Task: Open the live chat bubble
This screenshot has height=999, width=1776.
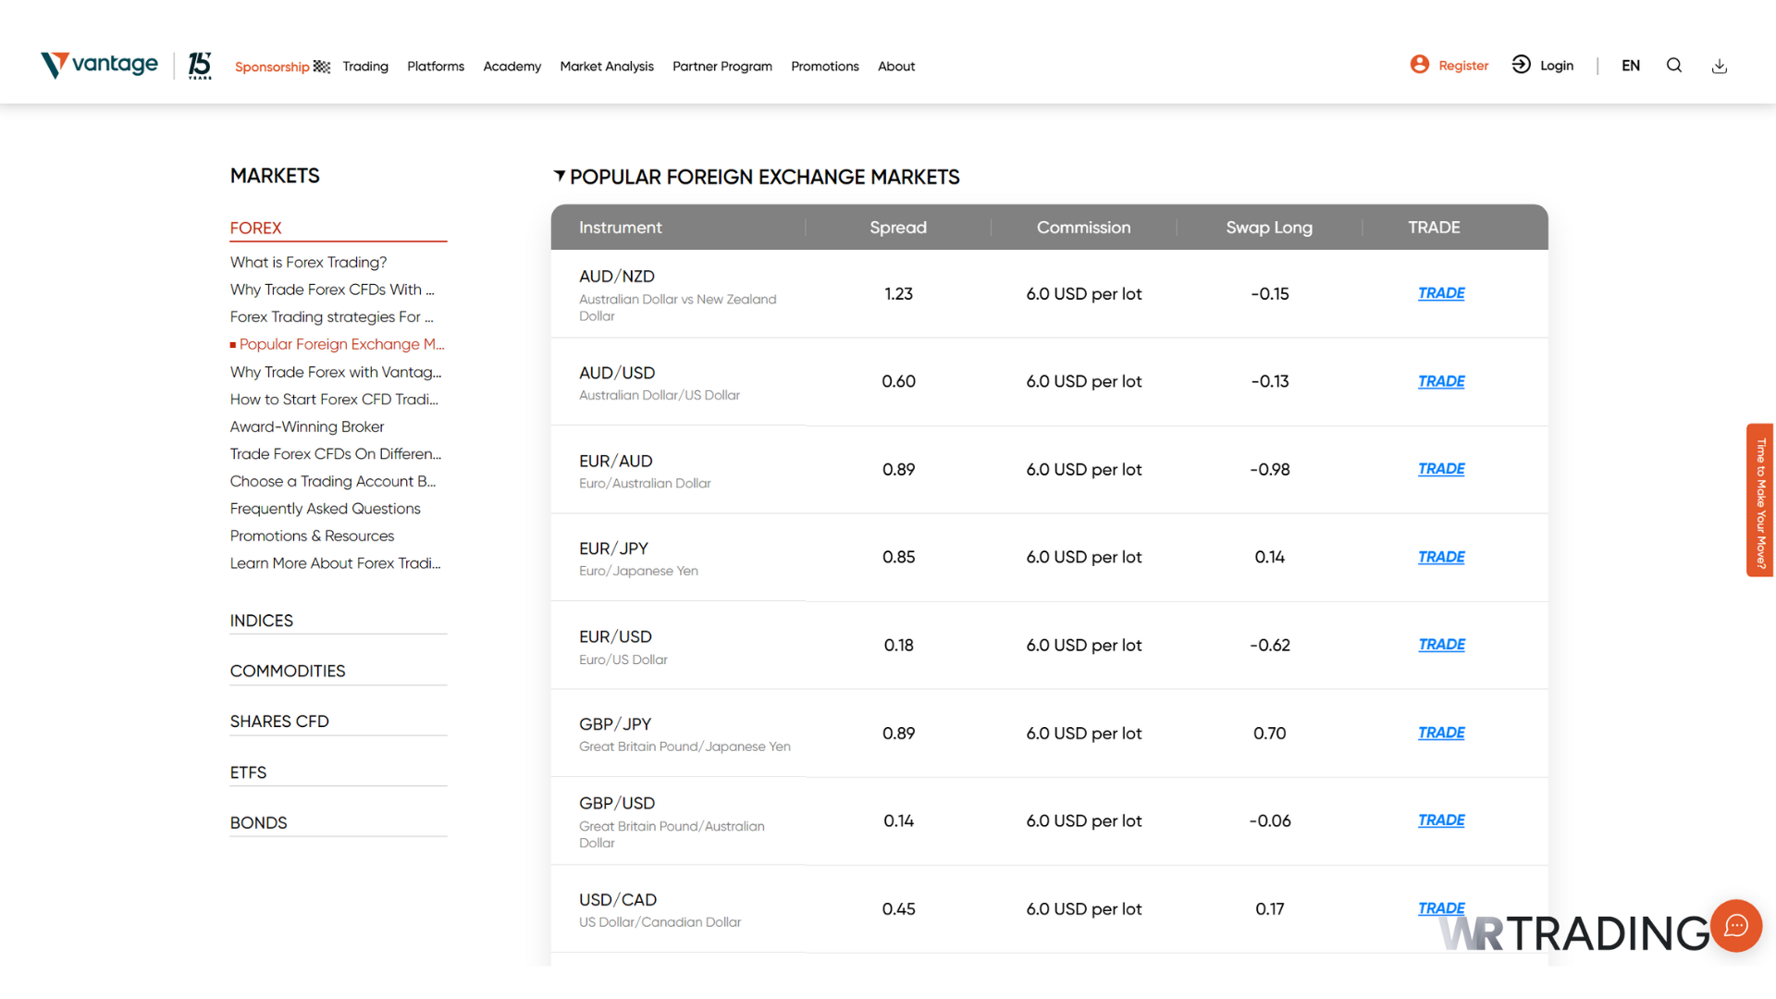Action: coord(1736,926)
